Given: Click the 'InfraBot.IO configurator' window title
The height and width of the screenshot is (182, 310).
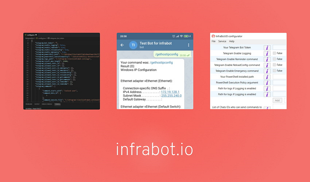Looking at the screenshot, I should pyautogui.click(x=229, y=36).
